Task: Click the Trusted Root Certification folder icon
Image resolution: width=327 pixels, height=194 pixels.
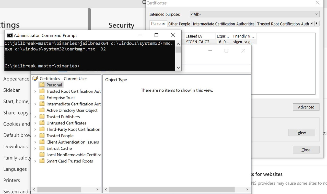Action: tap(42, 91)
